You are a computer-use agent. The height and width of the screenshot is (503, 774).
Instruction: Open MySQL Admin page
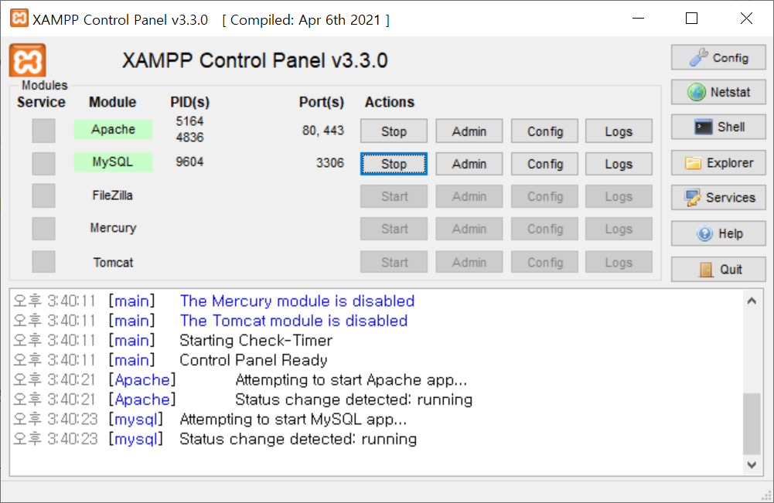tap(469, 164)
